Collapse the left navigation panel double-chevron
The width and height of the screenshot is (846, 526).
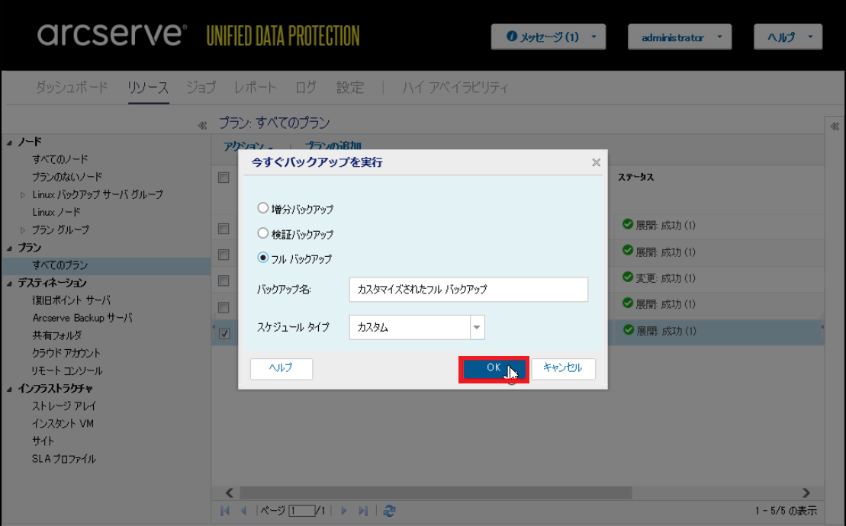[x=202, y=126]
